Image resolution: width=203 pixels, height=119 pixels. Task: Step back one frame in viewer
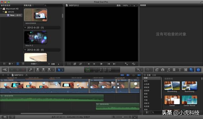point(88,64)
